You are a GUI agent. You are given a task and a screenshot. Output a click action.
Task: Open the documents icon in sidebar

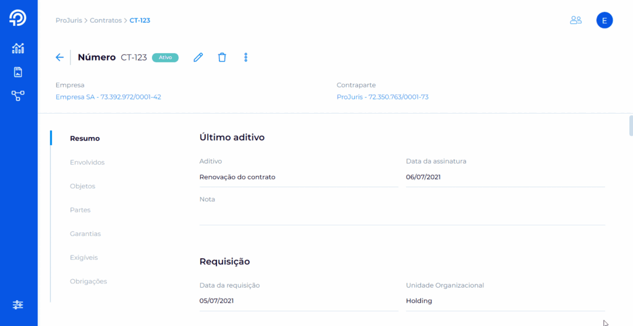click(18, 72)
